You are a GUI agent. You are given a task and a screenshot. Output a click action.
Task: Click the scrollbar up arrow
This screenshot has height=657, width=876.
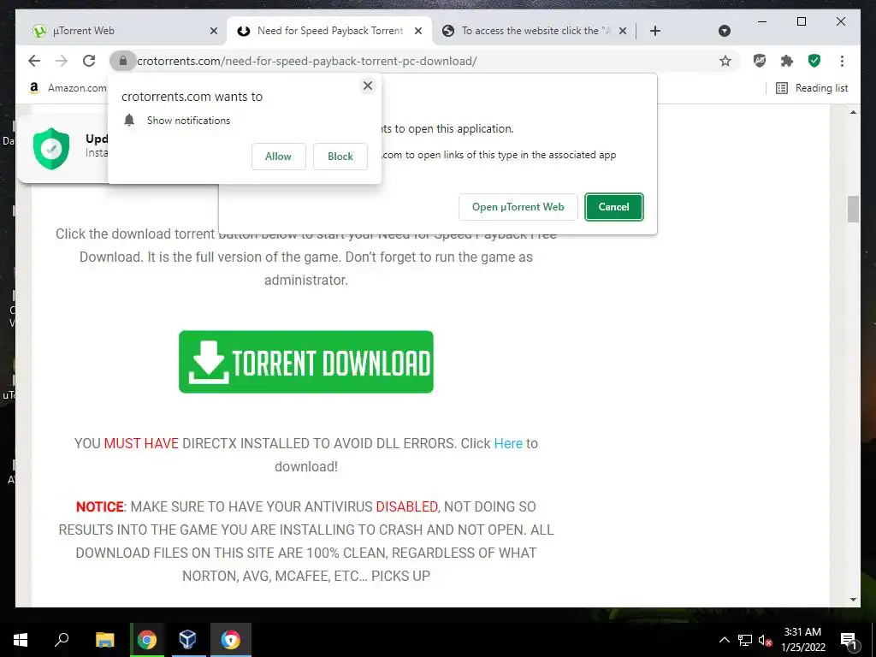click(x=853, y=112)
